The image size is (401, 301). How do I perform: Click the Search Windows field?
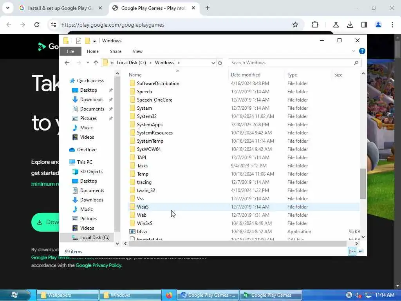tap(294, 63)
